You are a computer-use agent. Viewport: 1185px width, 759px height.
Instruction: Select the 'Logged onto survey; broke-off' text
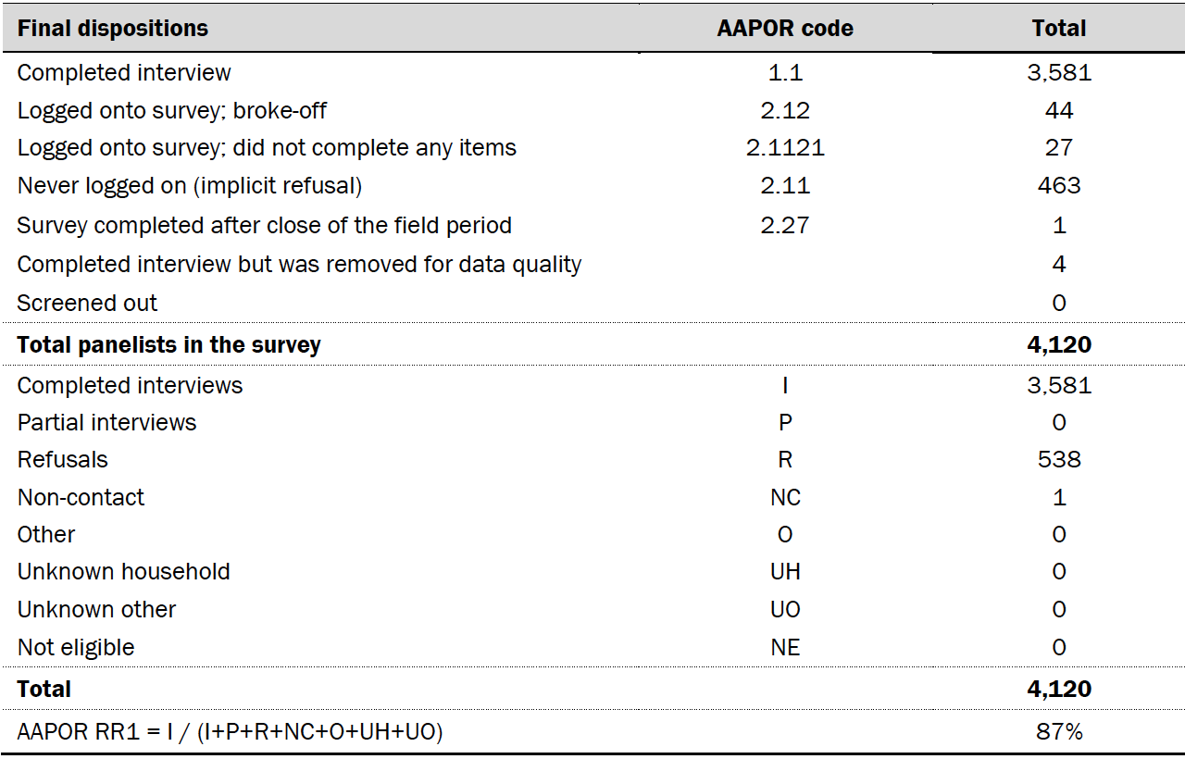click(x=172, y=110)
